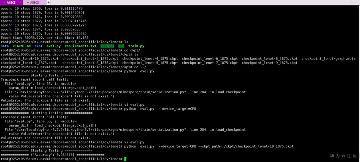Click the tab scroll left arrow
This screenshot has width=360, height=162.
coord(352,2)
